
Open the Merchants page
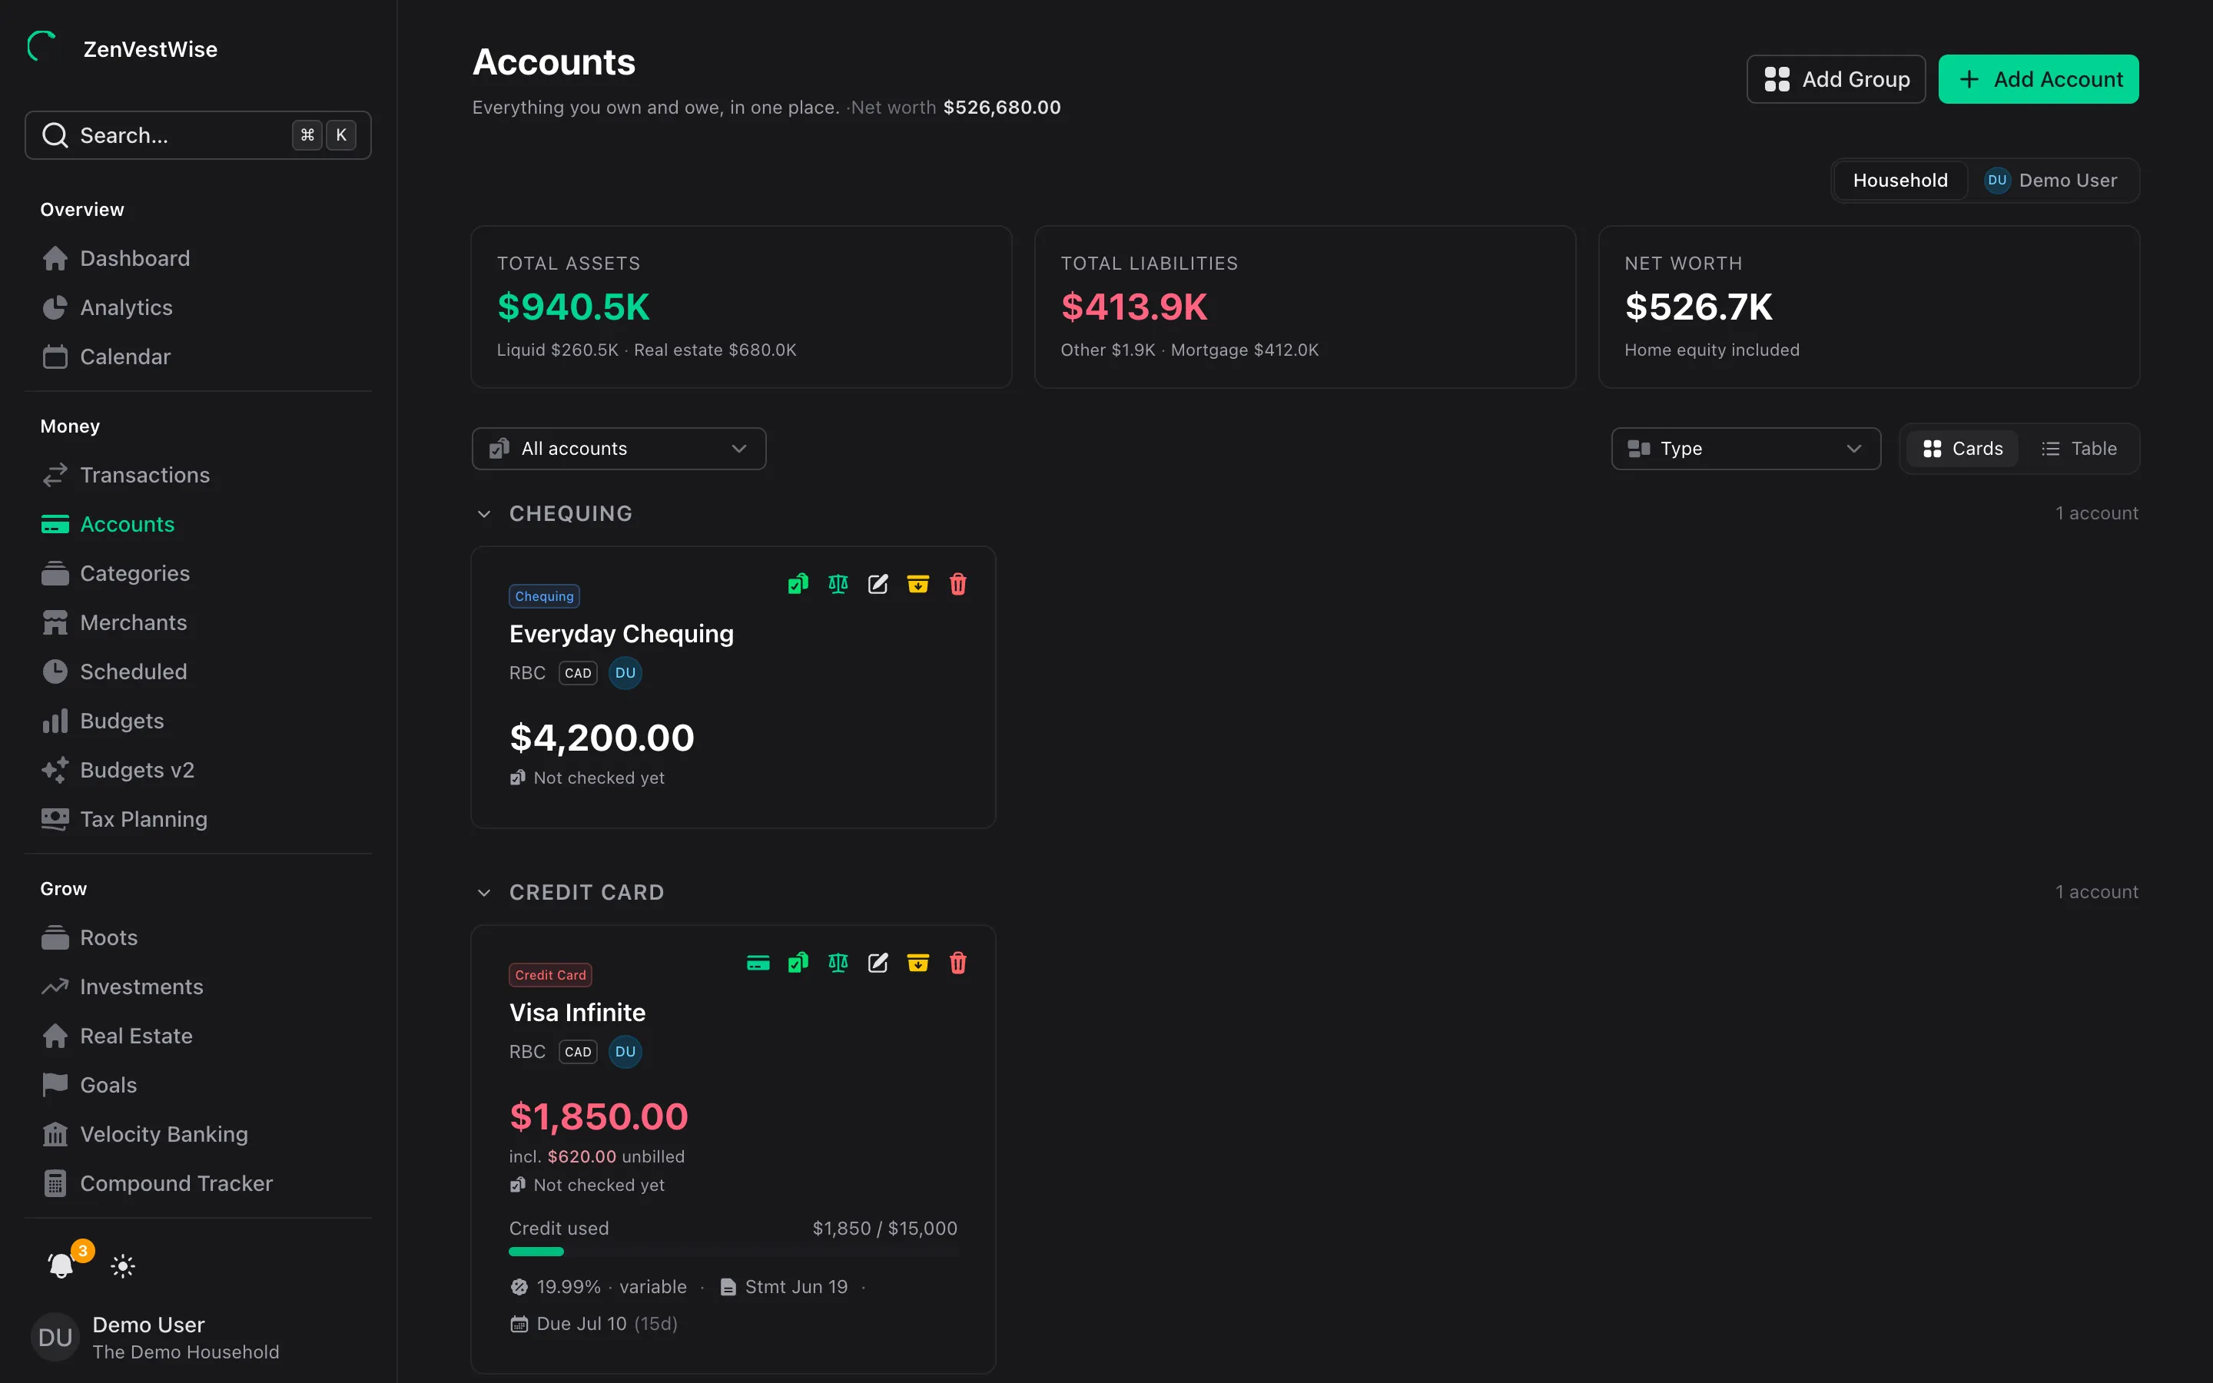tap(197, 623)
